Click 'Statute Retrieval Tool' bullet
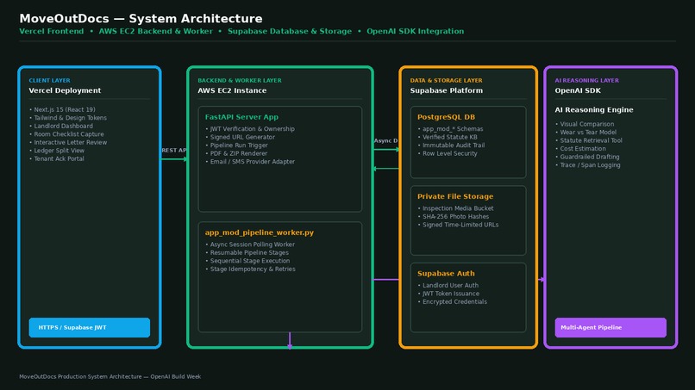 point(589,140)
